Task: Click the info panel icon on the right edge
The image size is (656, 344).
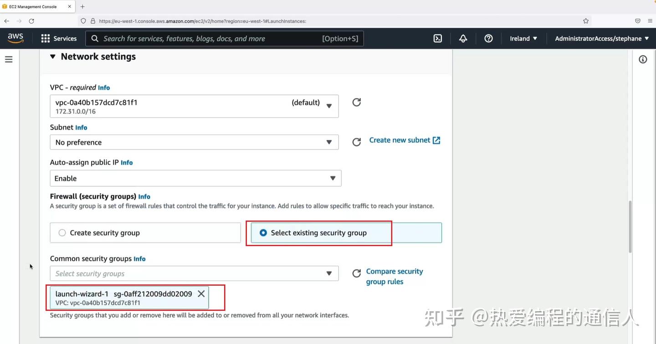Action: [x=643, y=59]
